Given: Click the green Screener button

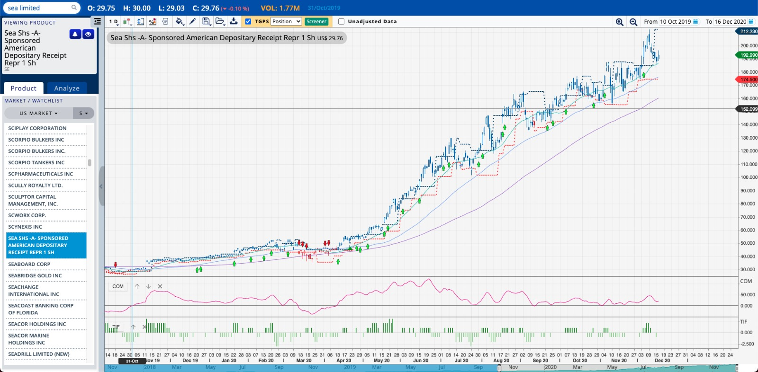Looking at the screenshot, I should [316, 21].
